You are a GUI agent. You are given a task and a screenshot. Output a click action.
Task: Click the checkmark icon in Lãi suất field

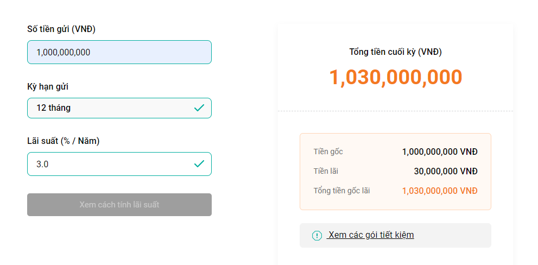coord(199,164)
